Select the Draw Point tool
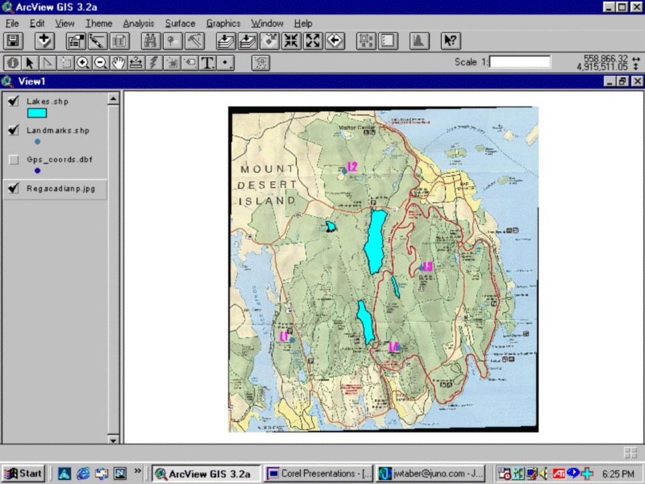This screenshot has height=484, width=645. [x=226, y=63]
